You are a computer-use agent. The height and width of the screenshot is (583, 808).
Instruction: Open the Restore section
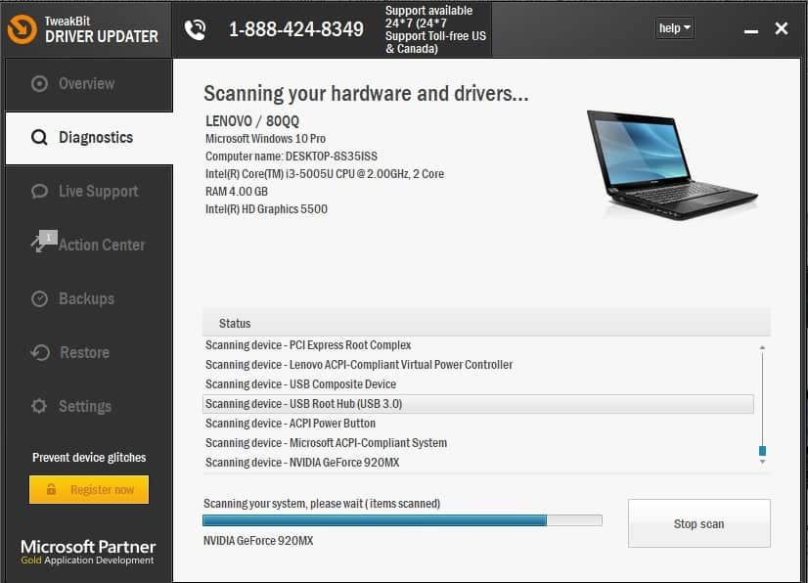coord(89,352)
